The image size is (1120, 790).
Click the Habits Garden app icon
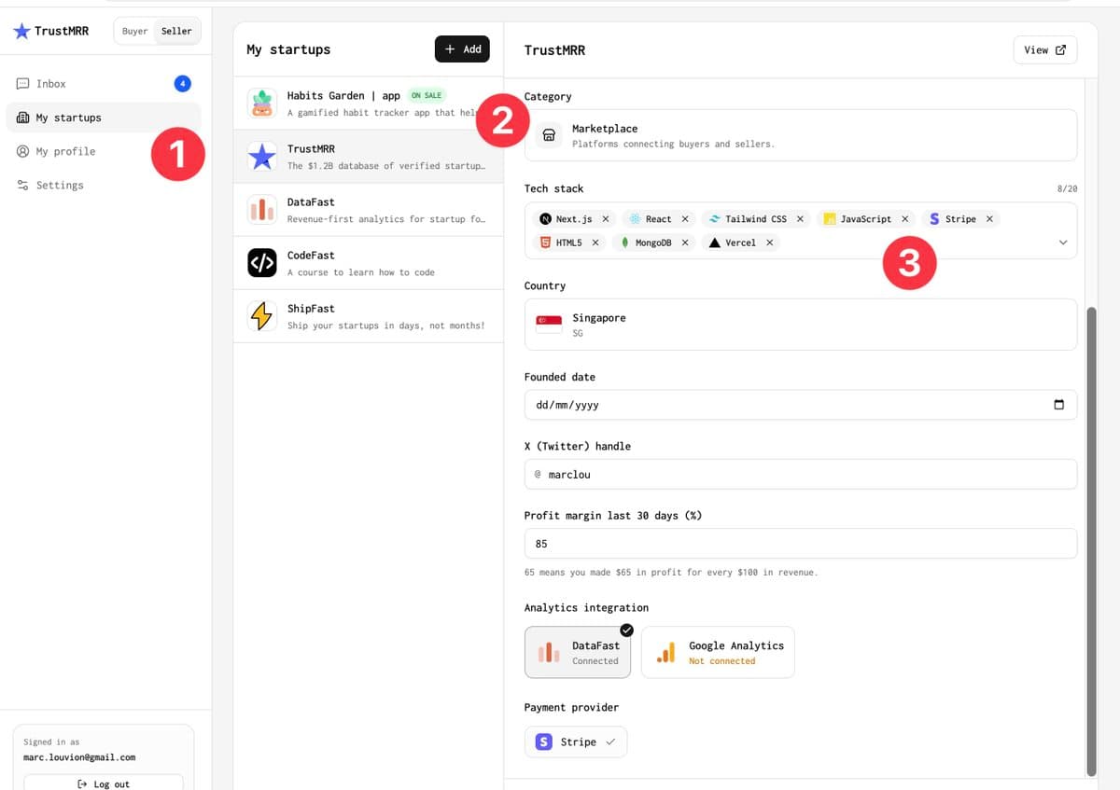tap(262, 103)
